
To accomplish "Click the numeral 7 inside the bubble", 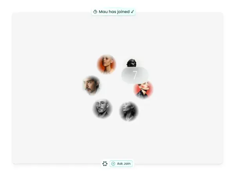I will pyautogui.click(x=135, y=75).
